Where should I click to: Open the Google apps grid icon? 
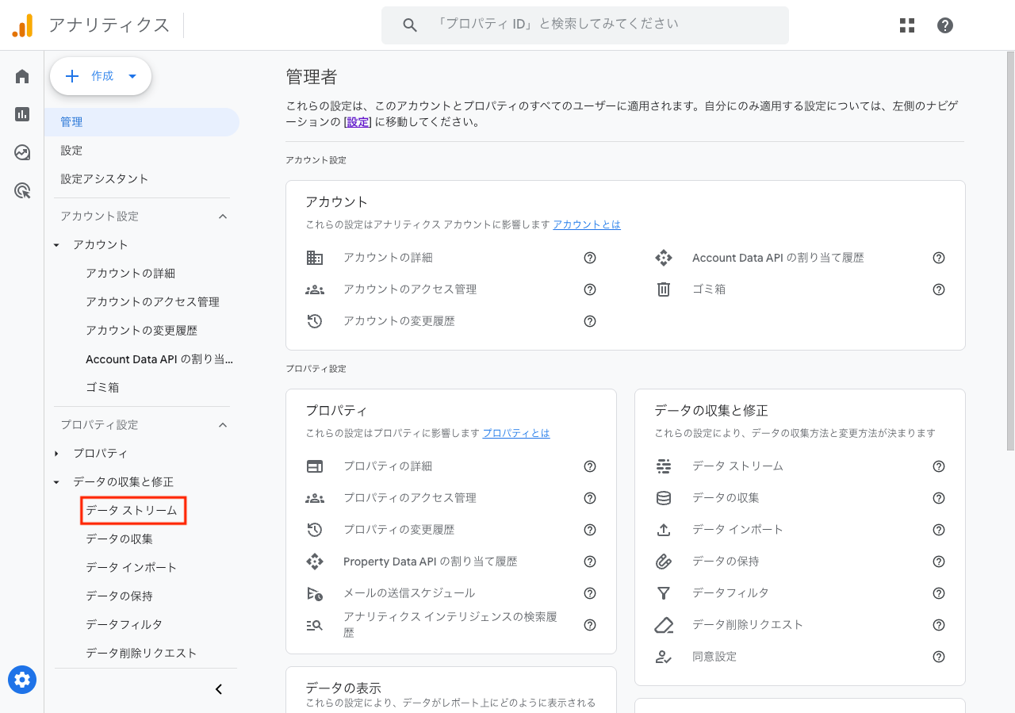(906, 25)
